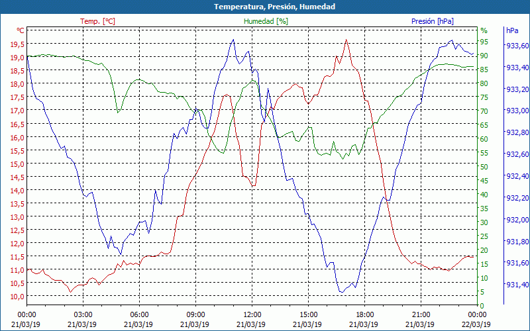Viewport: 530px width, 331px height.
Task: Click the 'Temperatura, Presión, Humedad' chart title
Action: click(274, 7)
